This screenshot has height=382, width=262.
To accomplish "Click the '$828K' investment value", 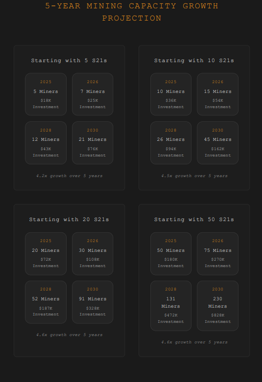I will (217, 315).
